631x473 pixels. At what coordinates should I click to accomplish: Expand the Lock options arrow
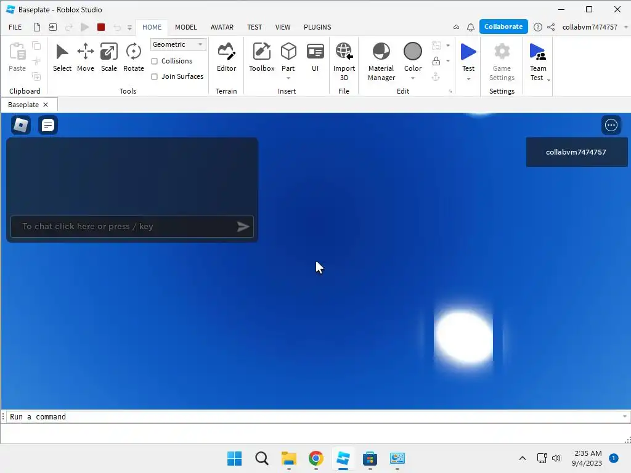448,61
